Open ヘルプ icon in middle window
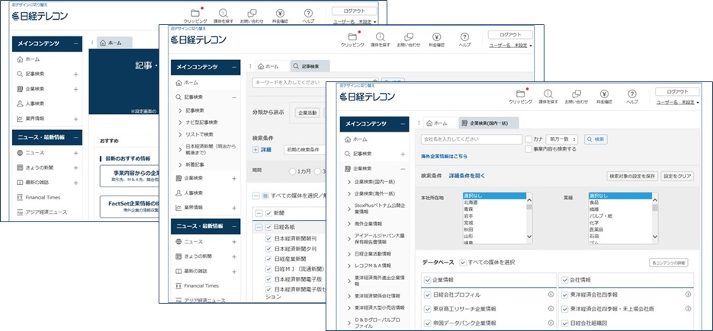The image size is (713, 331). (464, 37)
